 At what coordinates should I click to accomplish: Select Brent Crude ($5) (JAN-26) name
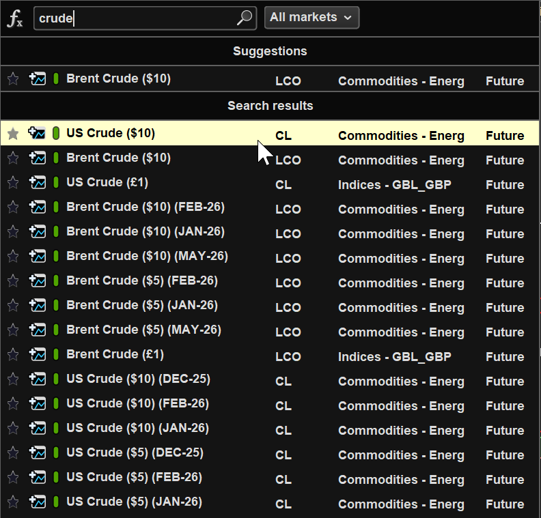coord(142,305)
